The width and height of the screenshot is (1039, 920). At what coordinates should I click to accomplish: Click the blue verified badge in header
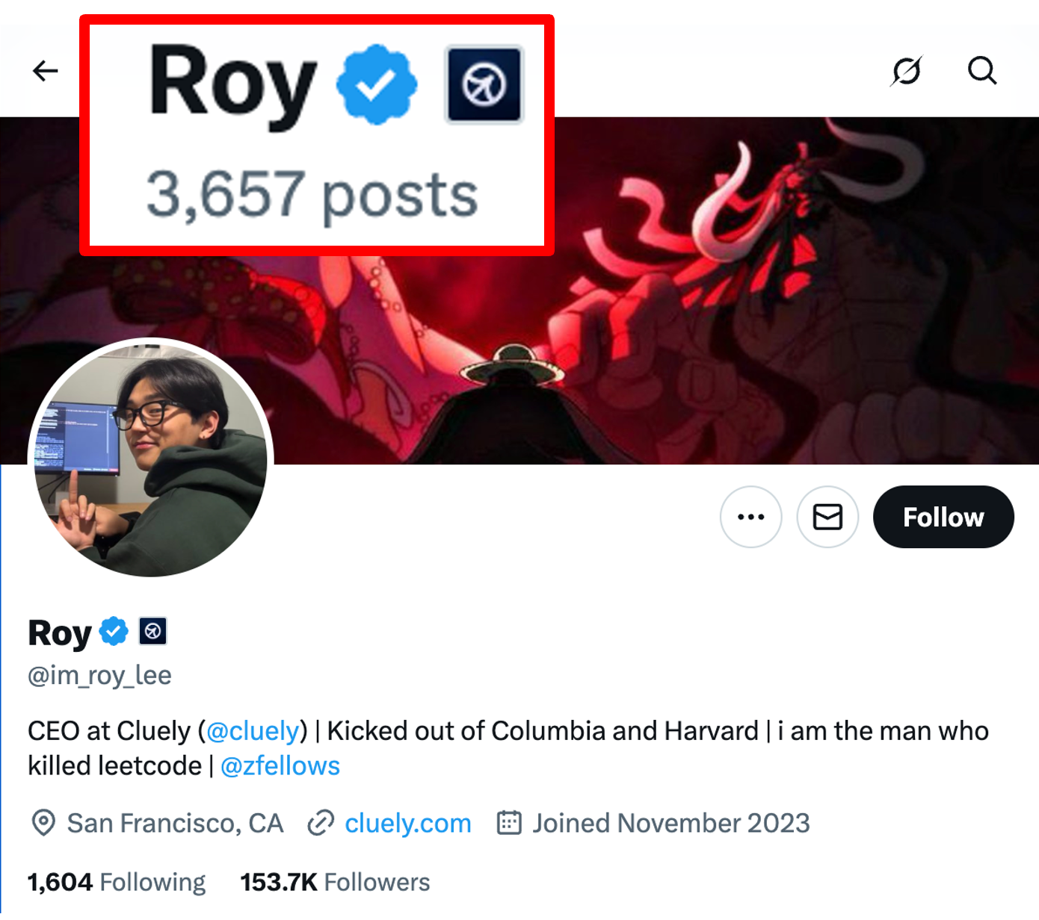tap(377, 84)
